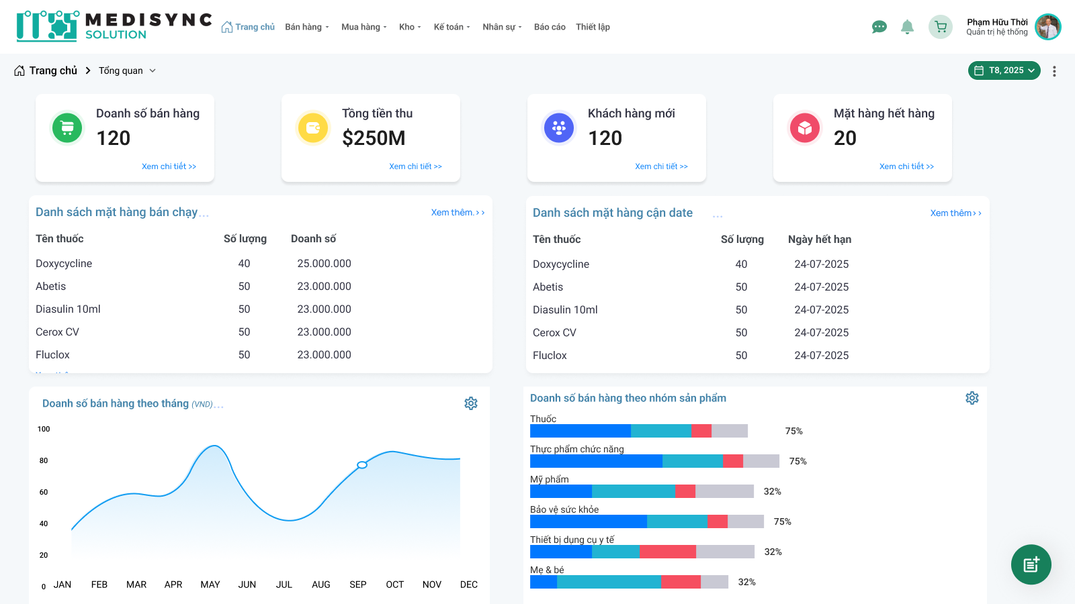
Task: Click the MediSync Solution logo
Action: pos(114,26)
